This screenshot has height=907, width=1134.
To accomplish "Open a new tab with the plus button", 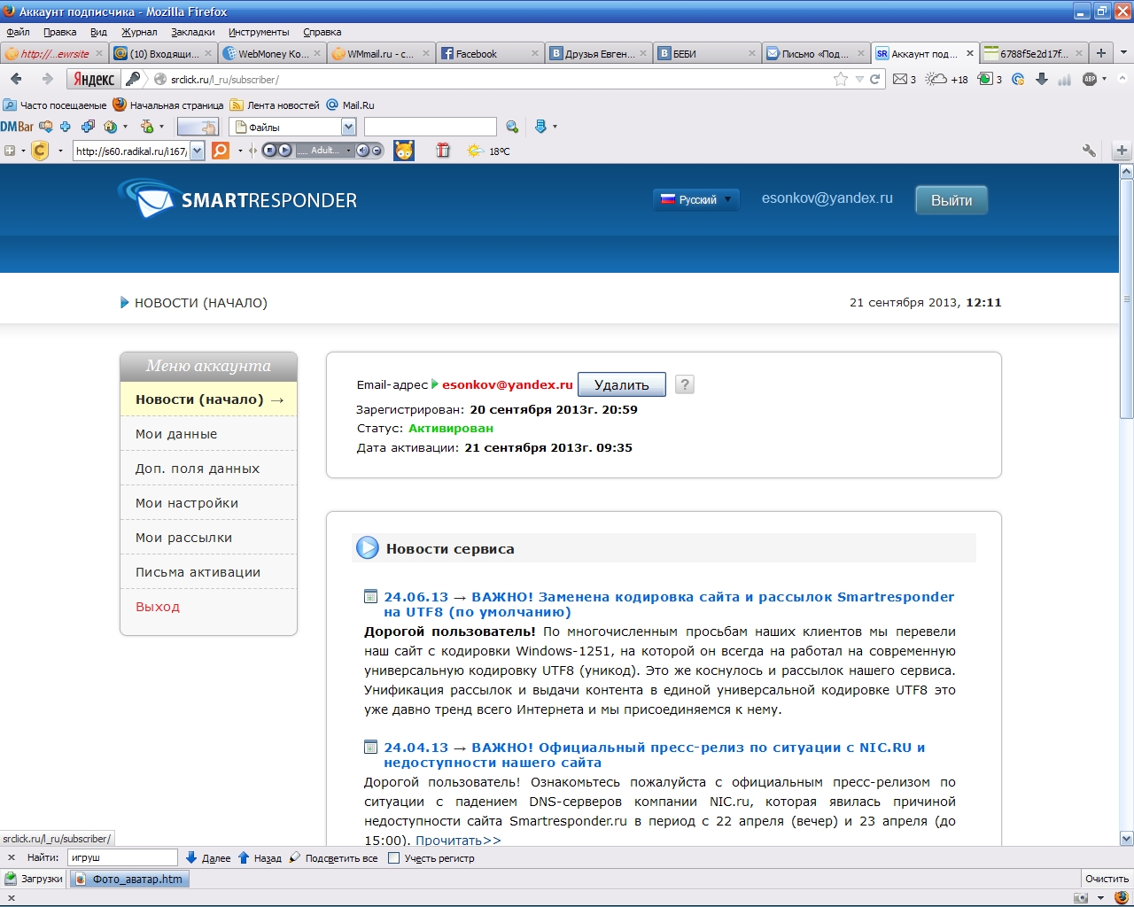I will [x=1101, y=53].
